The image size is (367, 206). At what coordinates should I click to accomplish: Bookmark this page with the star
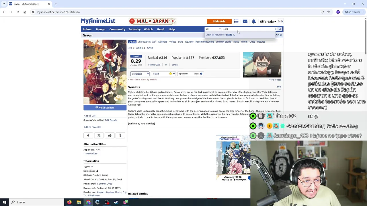[x=329, y=12]
